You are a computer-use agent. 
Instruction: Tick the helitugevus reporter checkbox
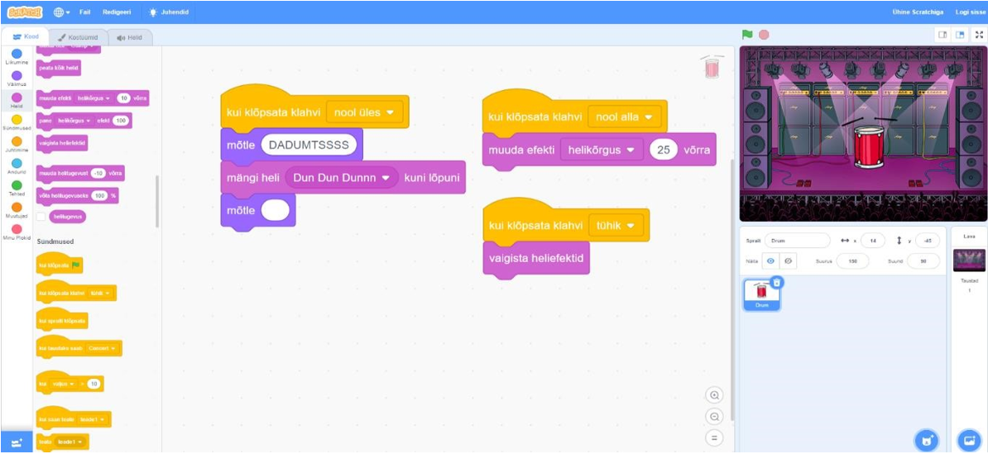(x=41, y=217)
